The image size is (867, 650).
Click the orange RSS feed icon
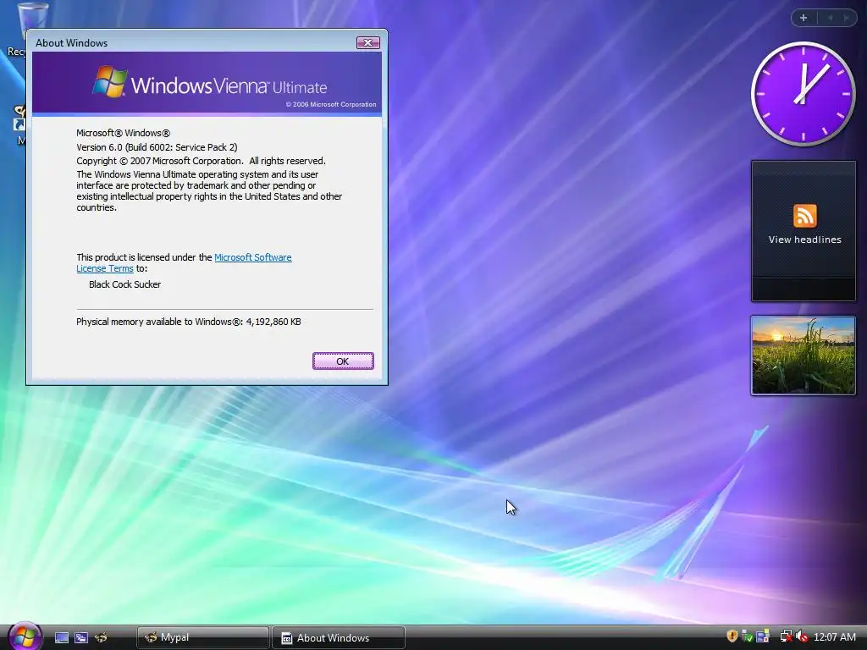coord(804,216)
